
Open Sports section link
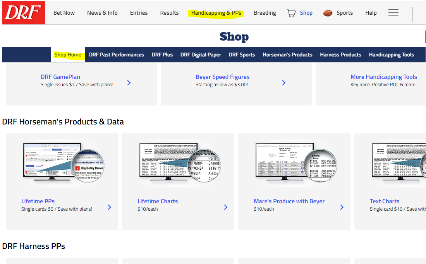345,13
